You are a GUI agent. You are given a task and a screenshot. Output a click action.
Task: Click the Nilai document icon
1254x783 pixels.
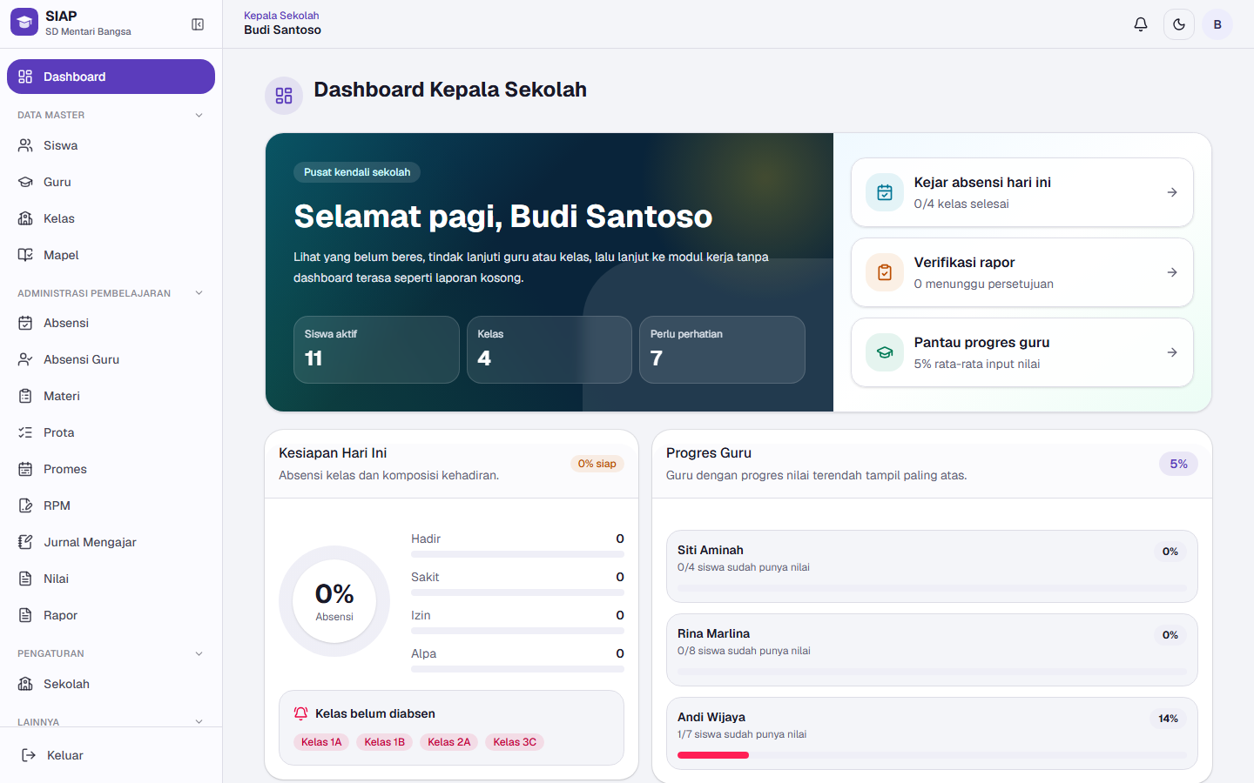coord(25,579)
